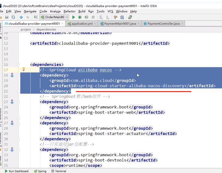Click the gutter marker icon on line 27
Image resolution: width=222 pixels, height=173 pixels.
pyautogui.click(x=12, y=123)
